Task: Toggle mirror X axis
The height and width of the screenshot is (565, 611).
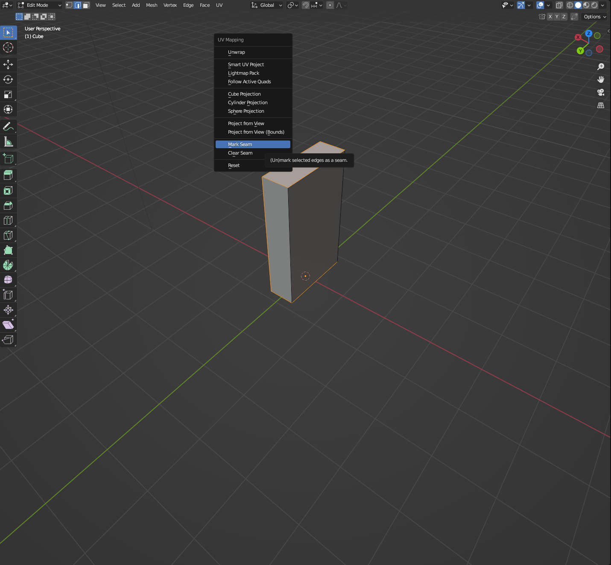Action: [550, 17]
